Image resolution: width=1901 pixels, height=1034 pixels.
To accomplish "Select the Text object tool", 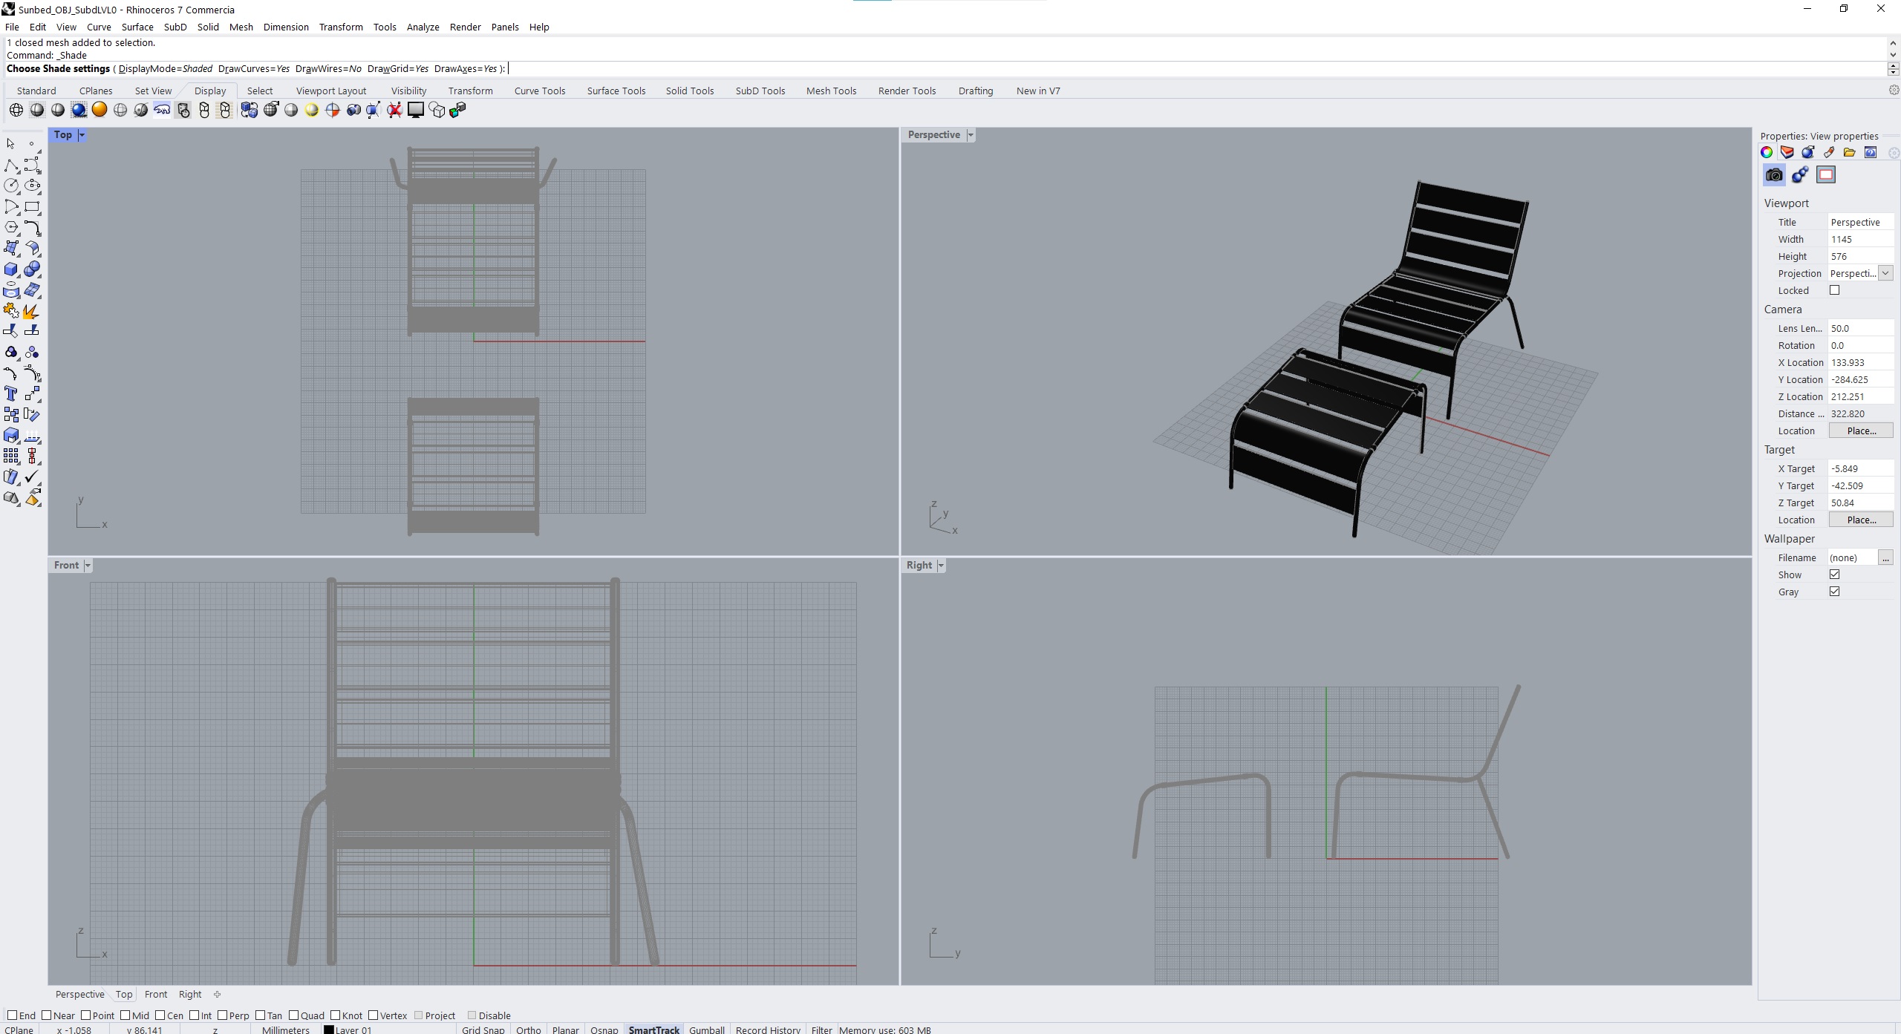I will click(x=11, y=393).
